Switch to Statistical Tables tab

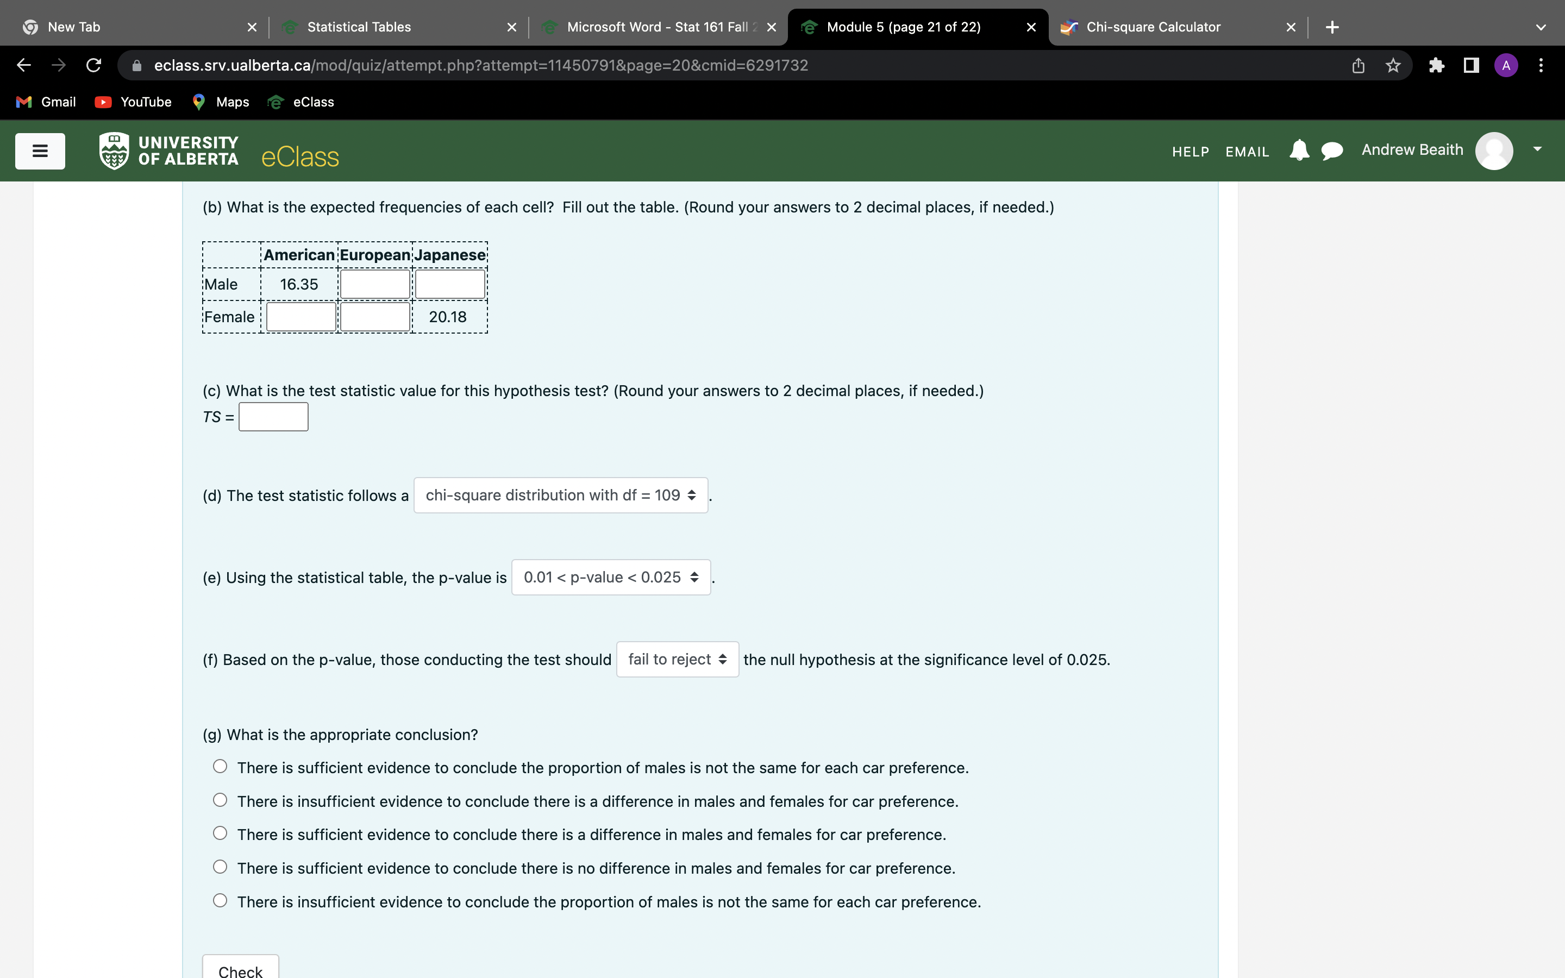pos(359,27)
